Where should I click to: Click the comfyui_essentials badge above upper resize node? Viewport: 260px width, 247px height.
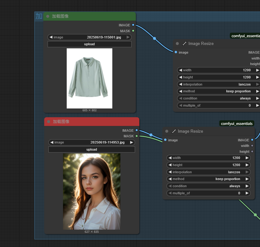pyautogui.click(x=245, y=36)
